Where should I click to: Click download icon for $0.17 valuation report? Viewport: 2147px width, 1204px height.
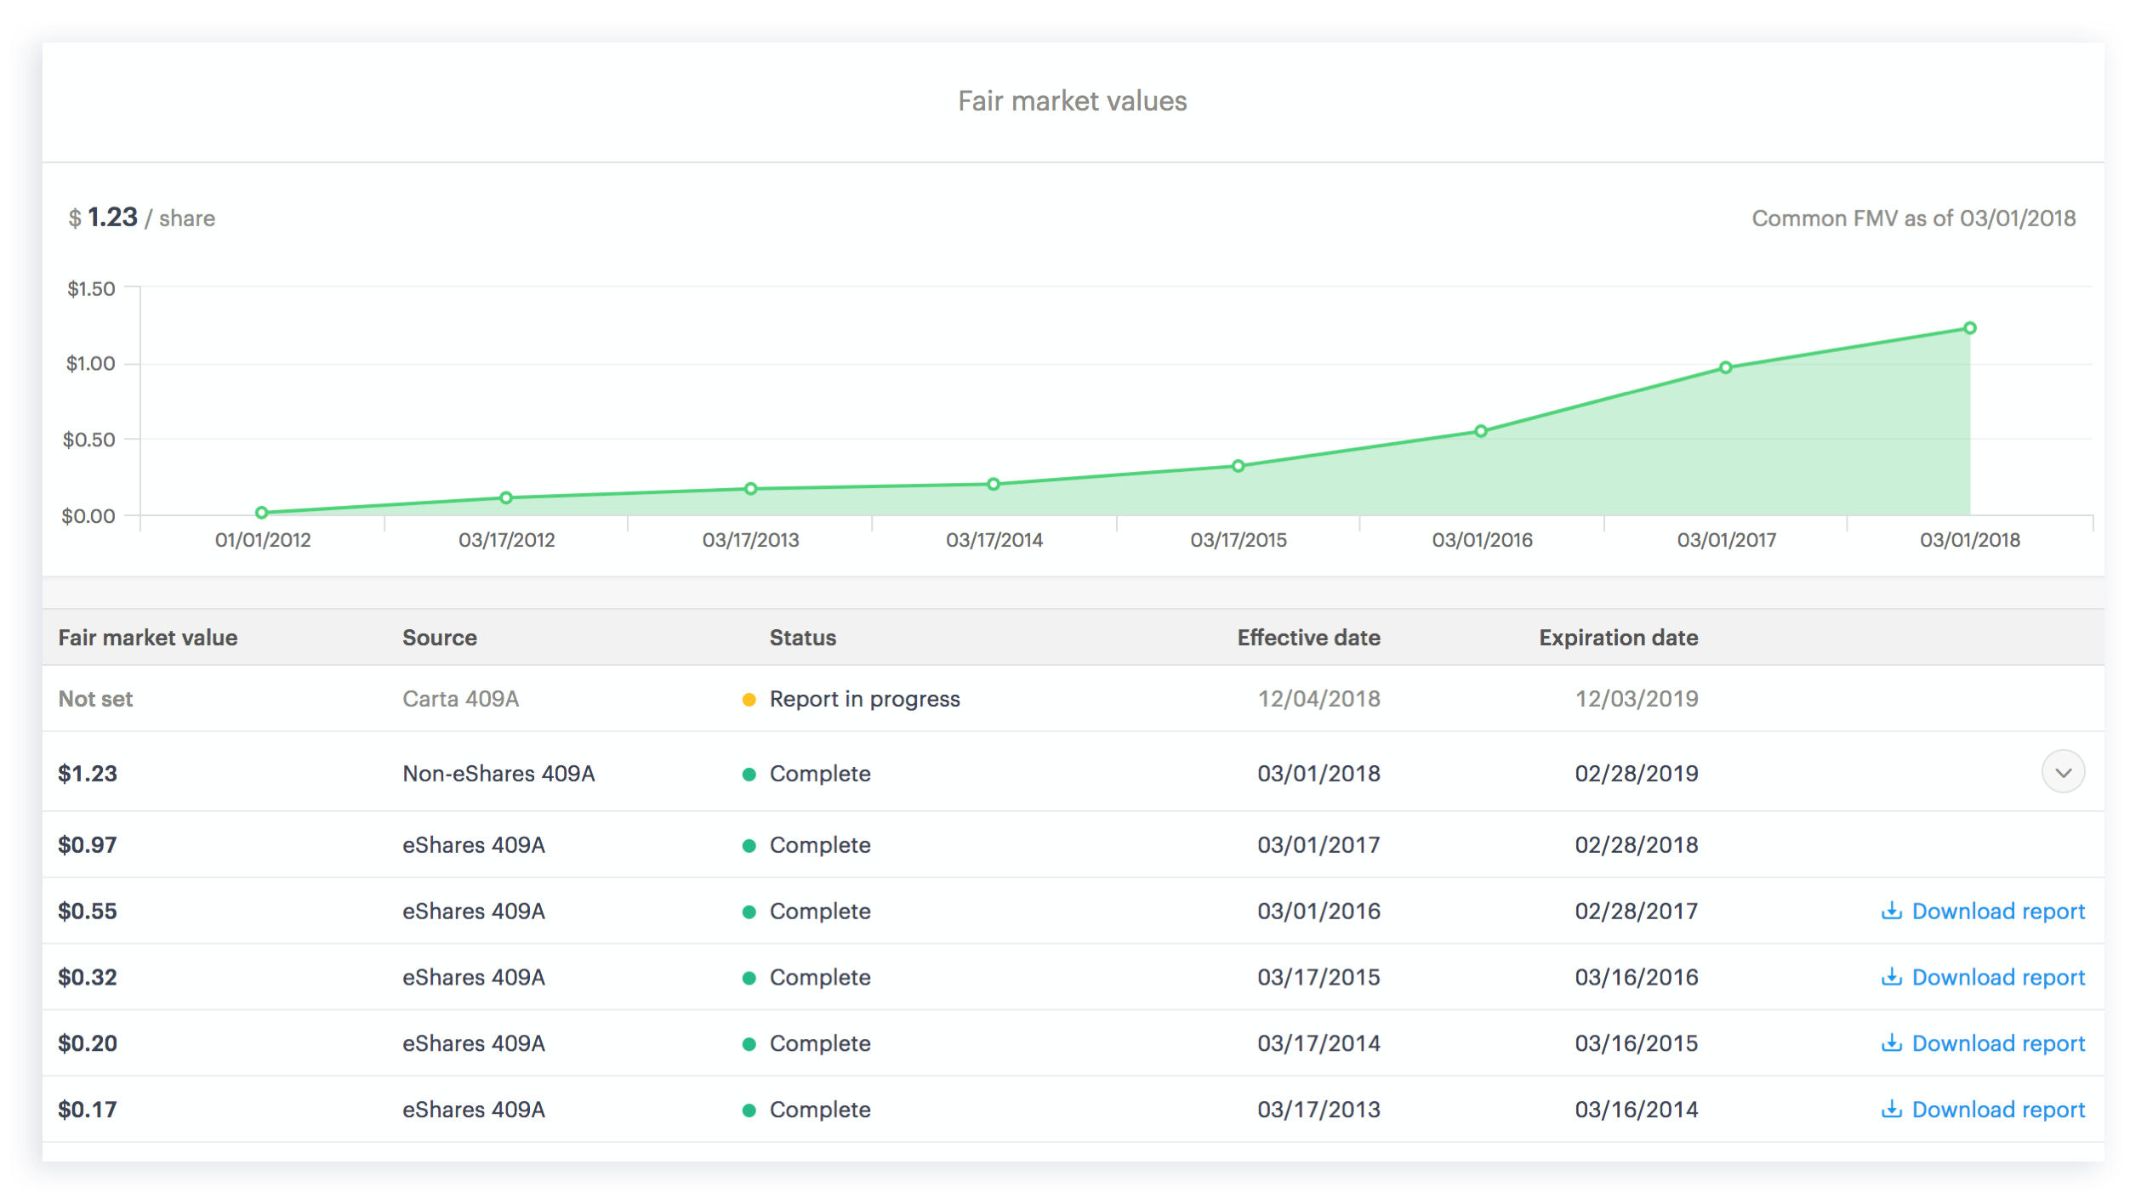pyautogui.click(x=1891, y=1110)
